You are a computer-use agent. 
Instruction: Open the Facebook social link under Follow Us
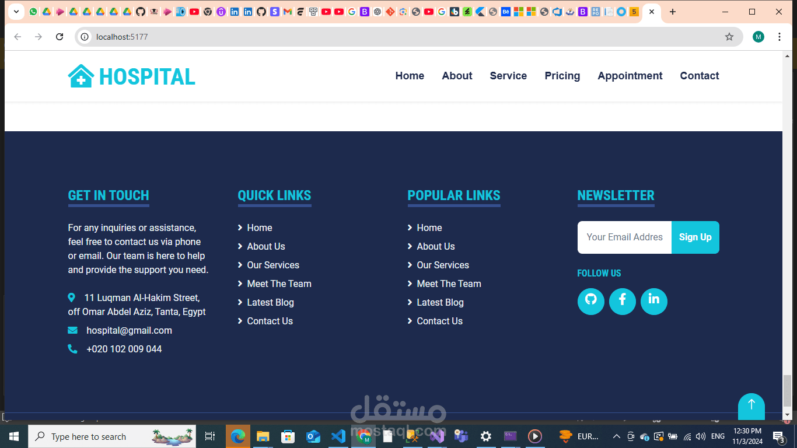click(623, 302)
